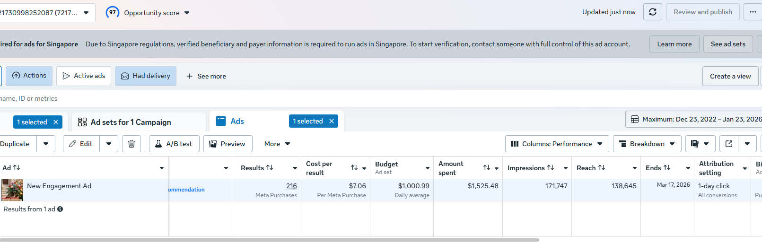Clear the Ads tab selection X
This screenshot has height=244, width=762.
click(x=332, y=122)
